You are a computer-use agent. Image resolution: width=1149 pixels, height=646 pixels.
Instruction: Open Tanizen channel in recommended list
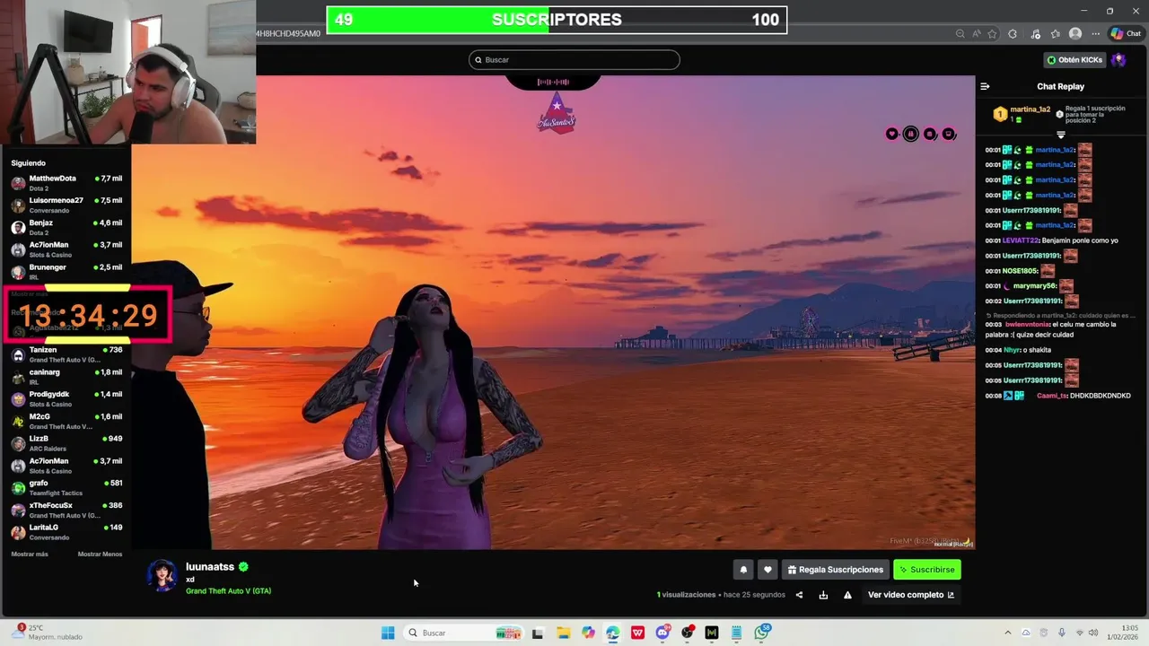tap(66, 354)
